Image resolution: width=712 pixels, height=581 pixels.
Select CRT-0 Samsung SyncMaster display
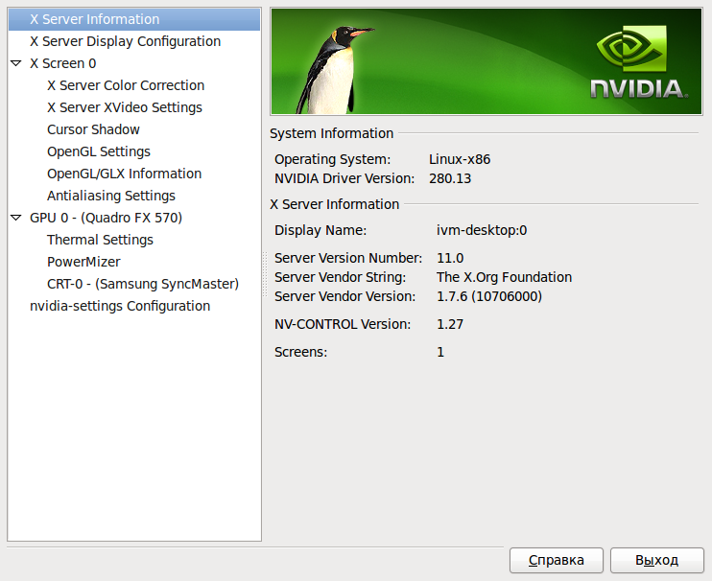tap(142, 284)
